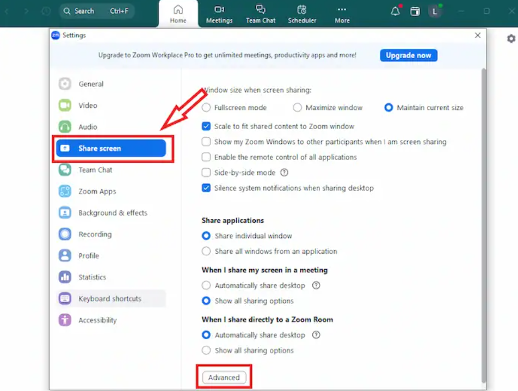Image resolution: width=518 pixels, height=391 pixels.
Task: Choose Show all sharing options for Zoom Room
Action: 206,350
